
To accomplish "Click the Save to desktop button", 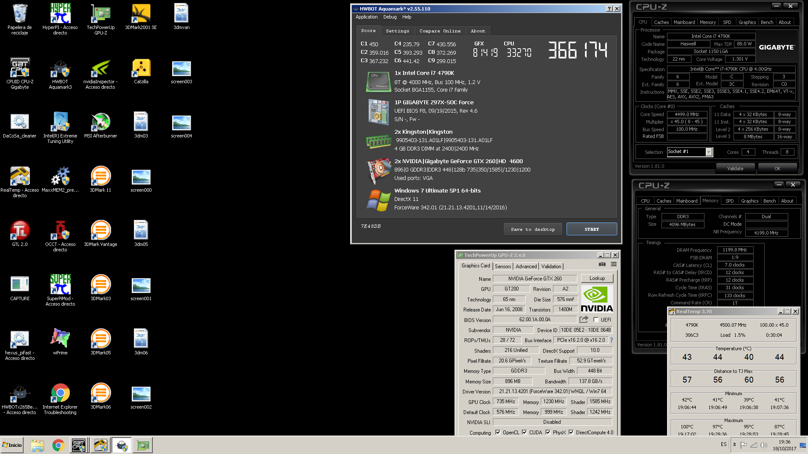I will (533, 229).
